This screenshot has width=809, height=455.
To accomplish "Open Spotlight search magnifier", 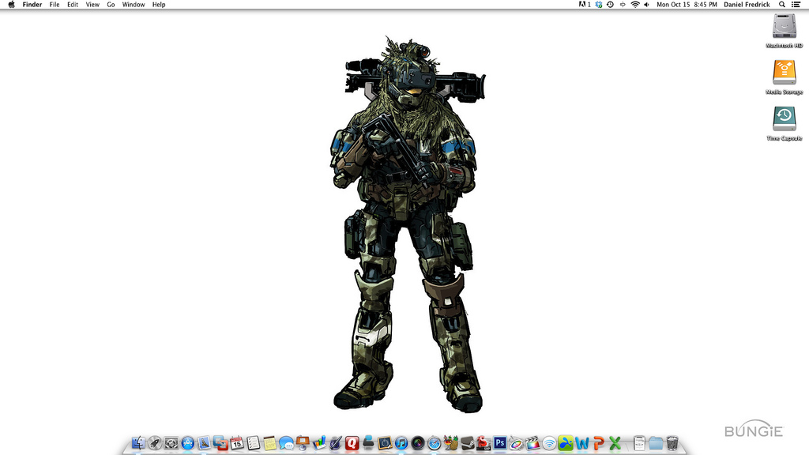I will (782, 5).
